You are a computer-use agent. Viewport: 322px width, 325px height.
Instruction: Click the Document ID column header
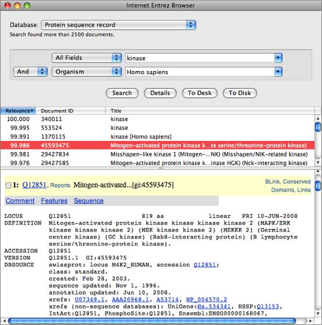click(x=71, y=111)
